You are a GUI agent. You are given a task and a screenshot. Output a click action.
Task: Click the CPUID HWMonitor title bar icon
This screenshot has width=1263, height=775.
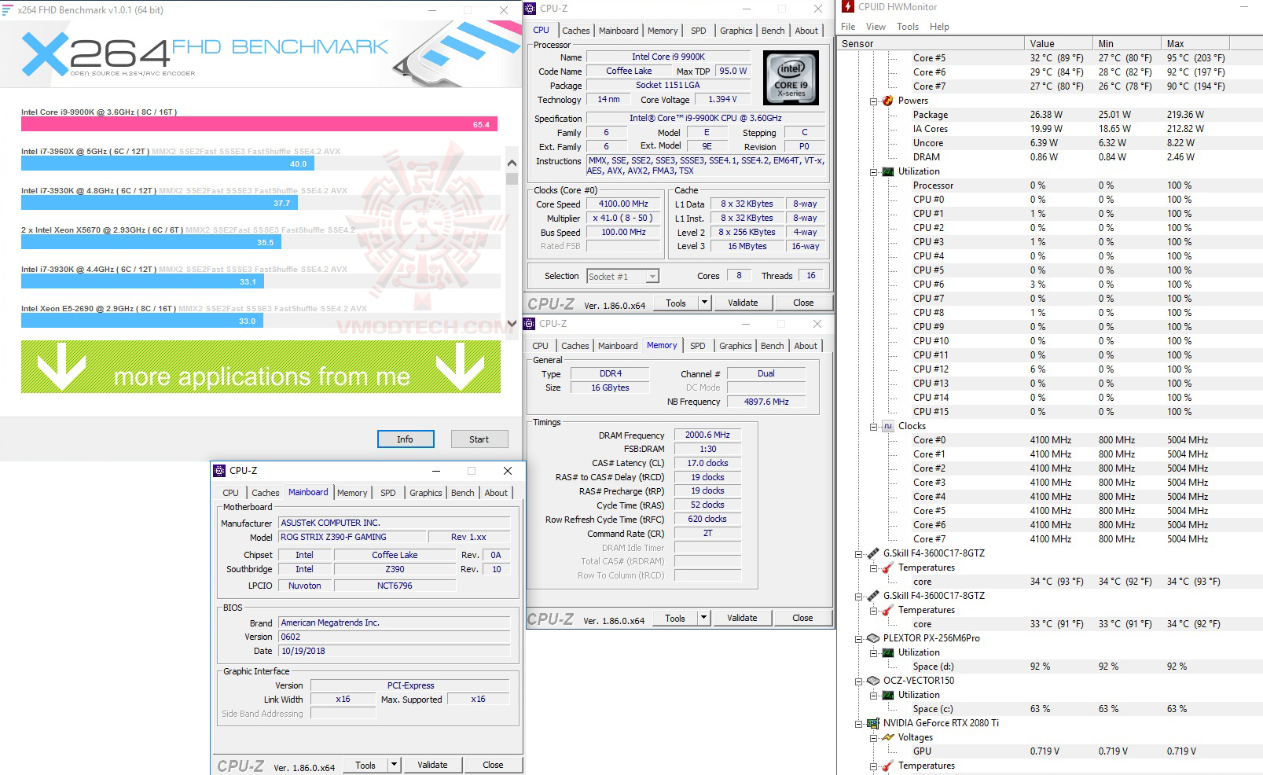click(847, 6)
